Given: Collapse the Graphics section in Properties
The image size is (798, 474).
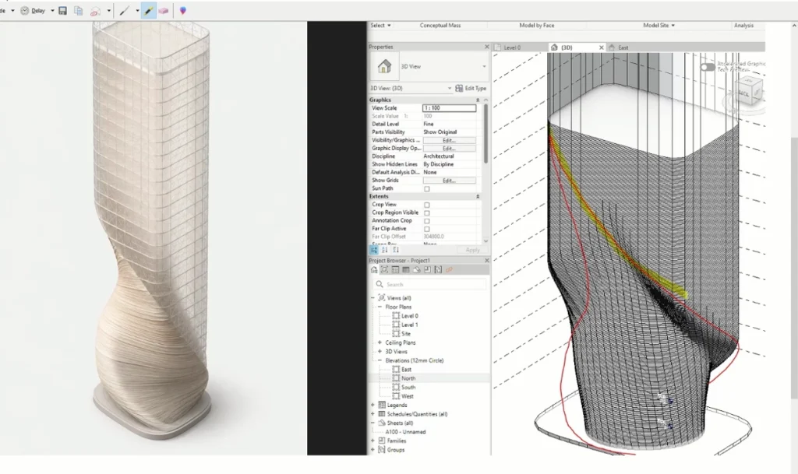Looking at the screenshot, I should click(478, 100).
